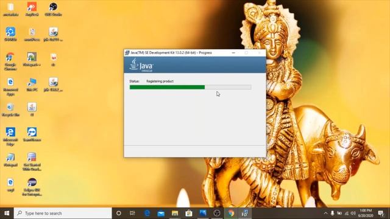Click the Type here to search box
390x219 pixels.
(x=63, y=213)
